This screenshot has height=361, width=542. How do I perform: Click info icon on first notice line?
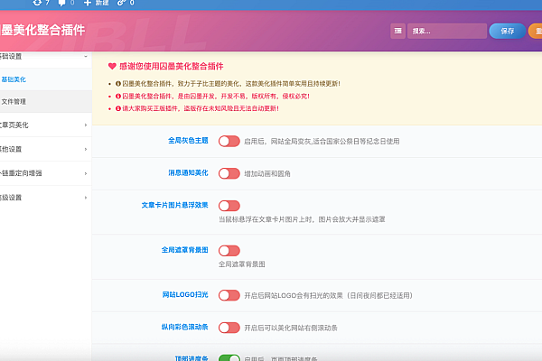[118, 84]
